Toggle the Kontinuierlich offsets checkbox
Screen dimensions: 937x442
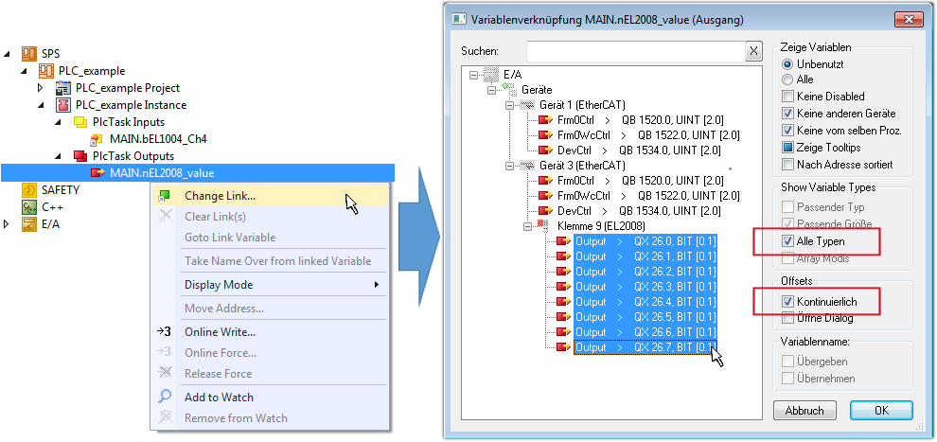pyautogui.click(x=788, y=301)
